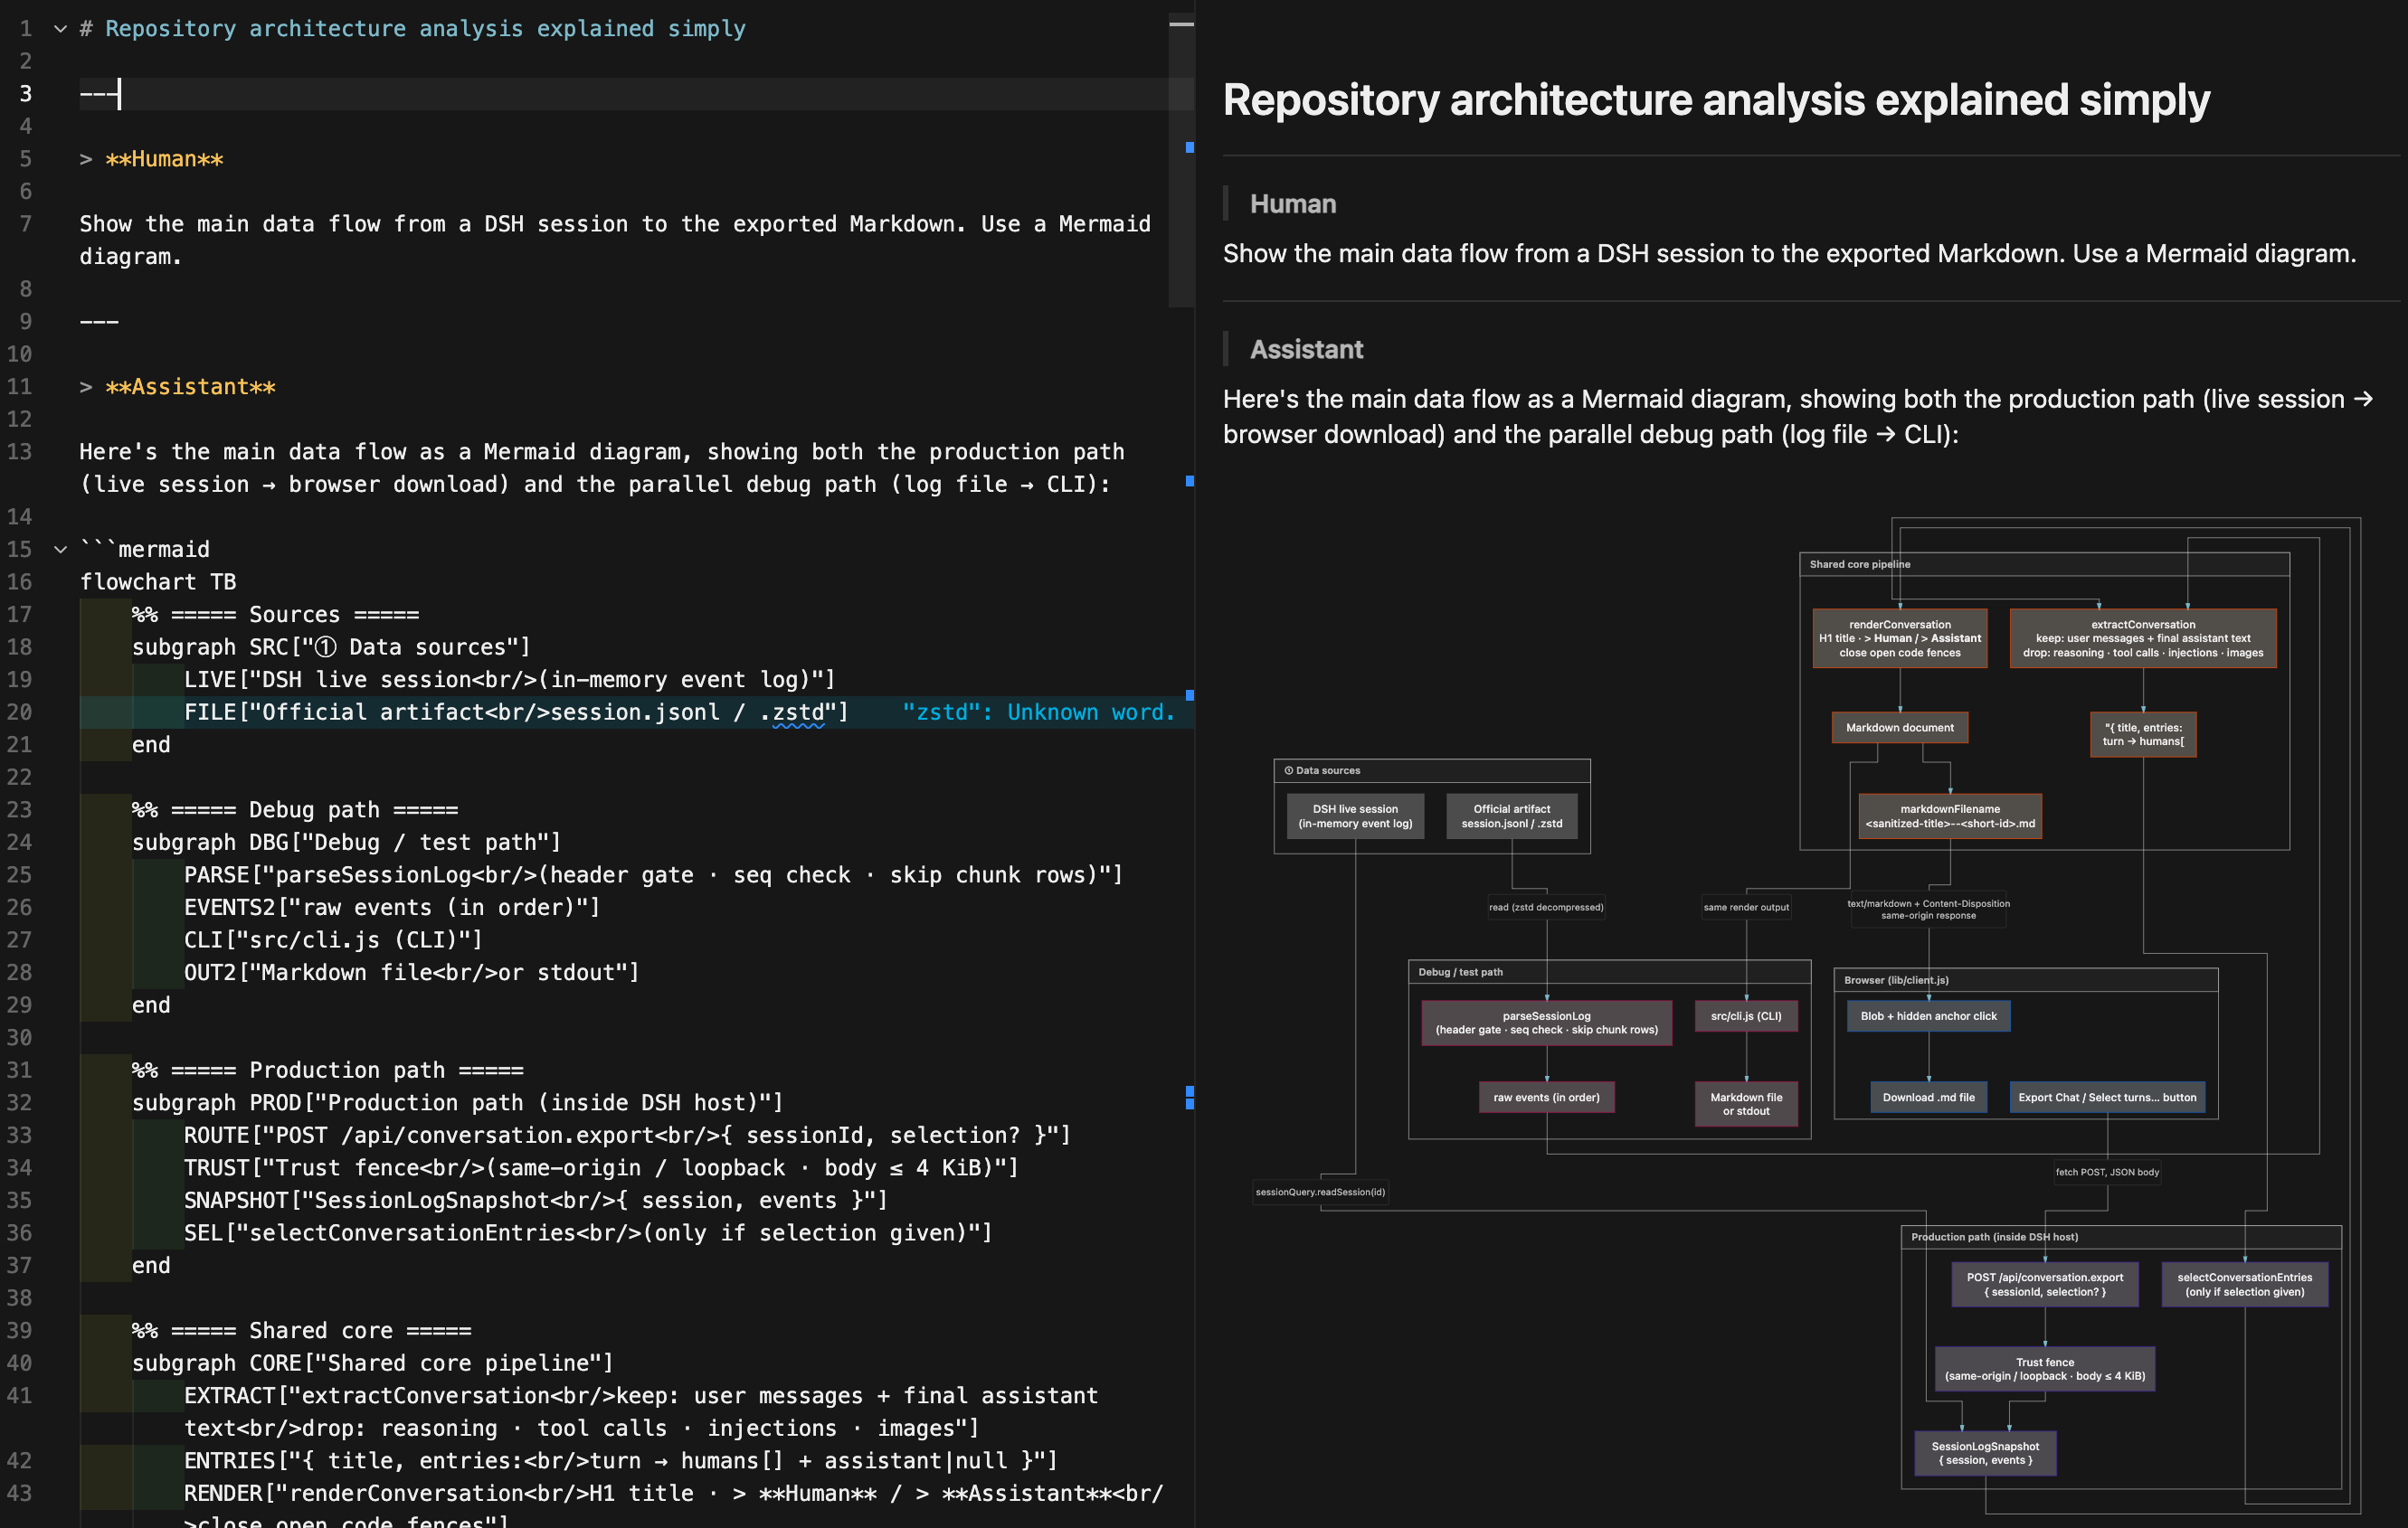Screen dimensions: 2408x1528
Task: Click the 'Data sources' subgraph title
Action: (x=1322, y=770)
